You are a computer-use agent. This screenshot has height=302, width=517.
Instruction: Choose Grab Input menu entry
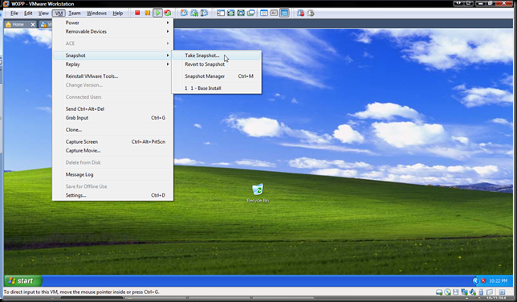coord(112,118)
